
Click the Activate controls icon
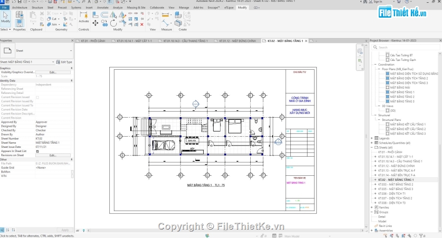pos(84,17)
